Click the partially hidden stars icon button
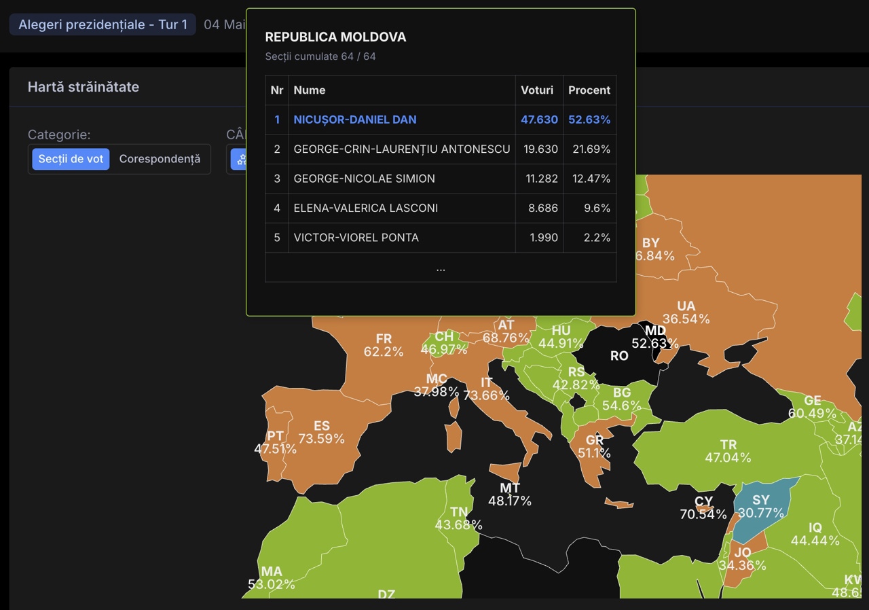 pyautogui.click(x=238, y=159)
